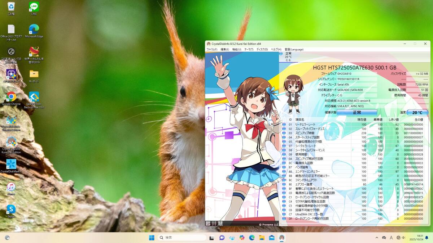Open CrystalDiskMark 7 desktop shortcut
433x243 pixels.
[11, 165]
